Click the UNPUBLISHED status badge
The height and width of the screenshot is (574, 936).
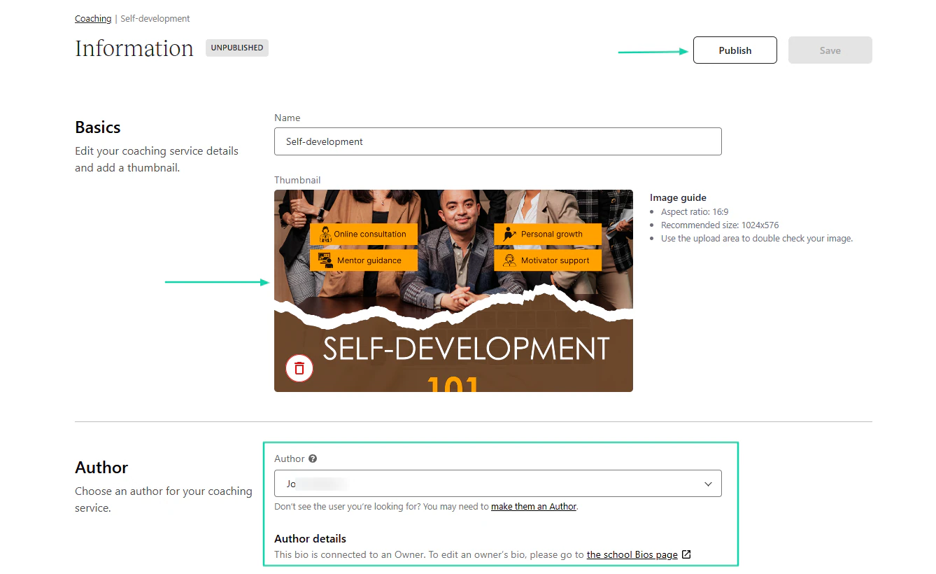click(237, 48)
